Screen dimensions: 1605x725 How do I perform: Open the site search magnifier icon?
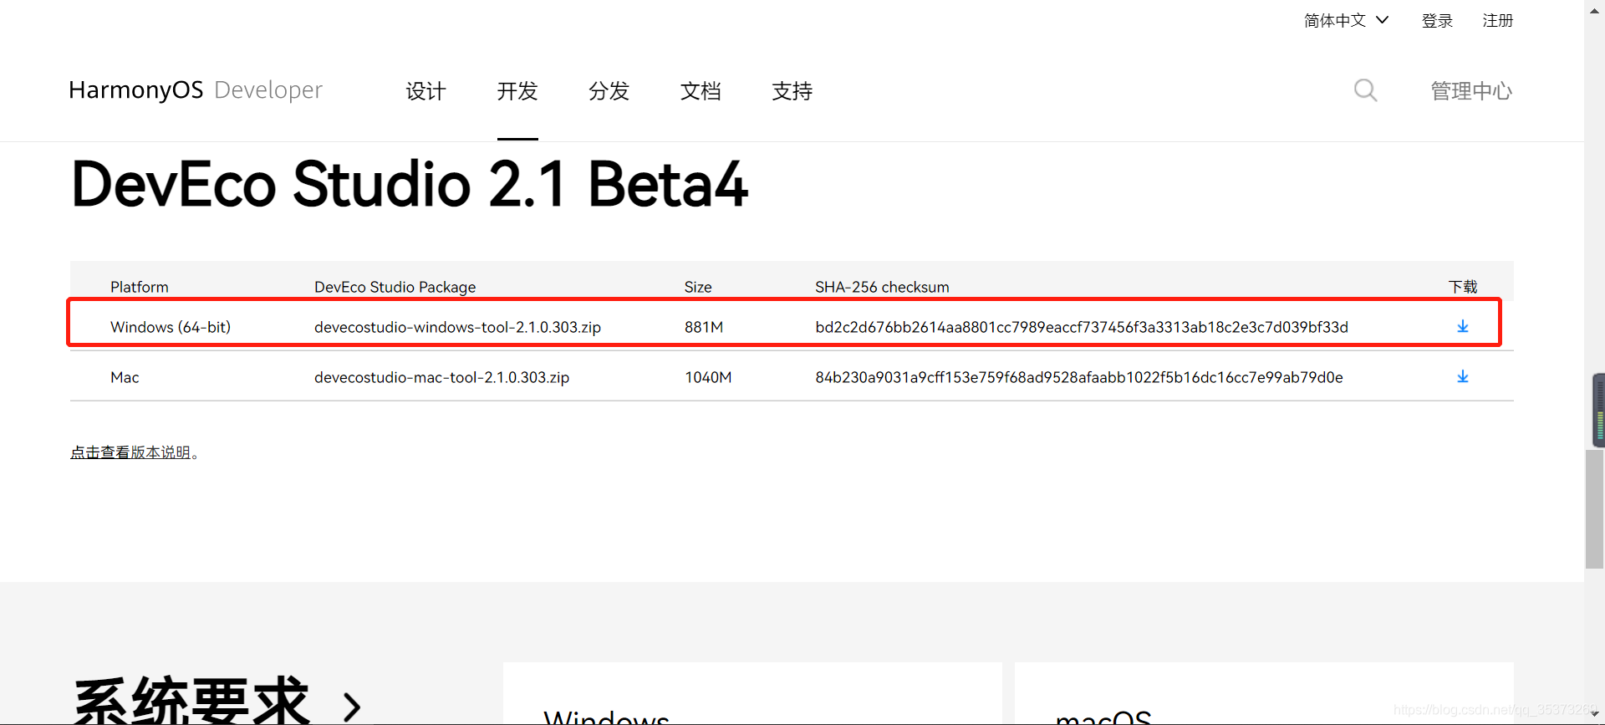[x=1365, y=90]
